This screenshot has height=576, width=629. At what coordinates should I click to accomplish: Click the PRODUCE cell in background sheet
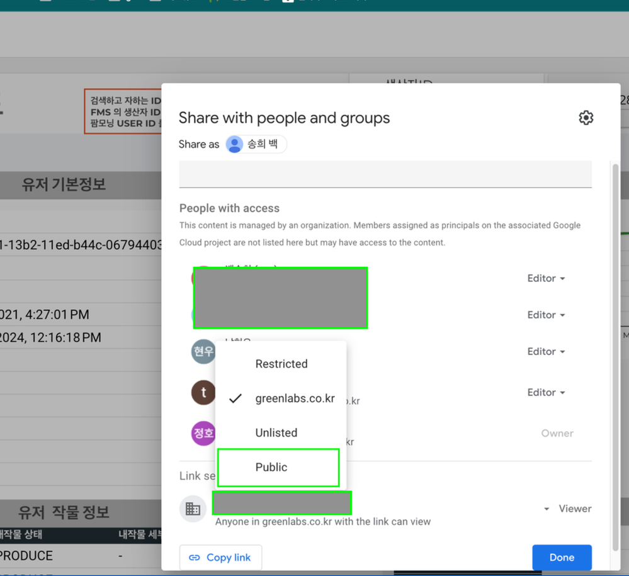tap(26, 556)
